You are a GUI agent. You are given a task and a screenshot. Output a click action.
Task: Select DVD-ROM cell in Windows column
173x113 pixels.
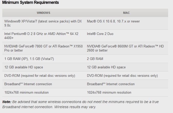pos(40,76)
